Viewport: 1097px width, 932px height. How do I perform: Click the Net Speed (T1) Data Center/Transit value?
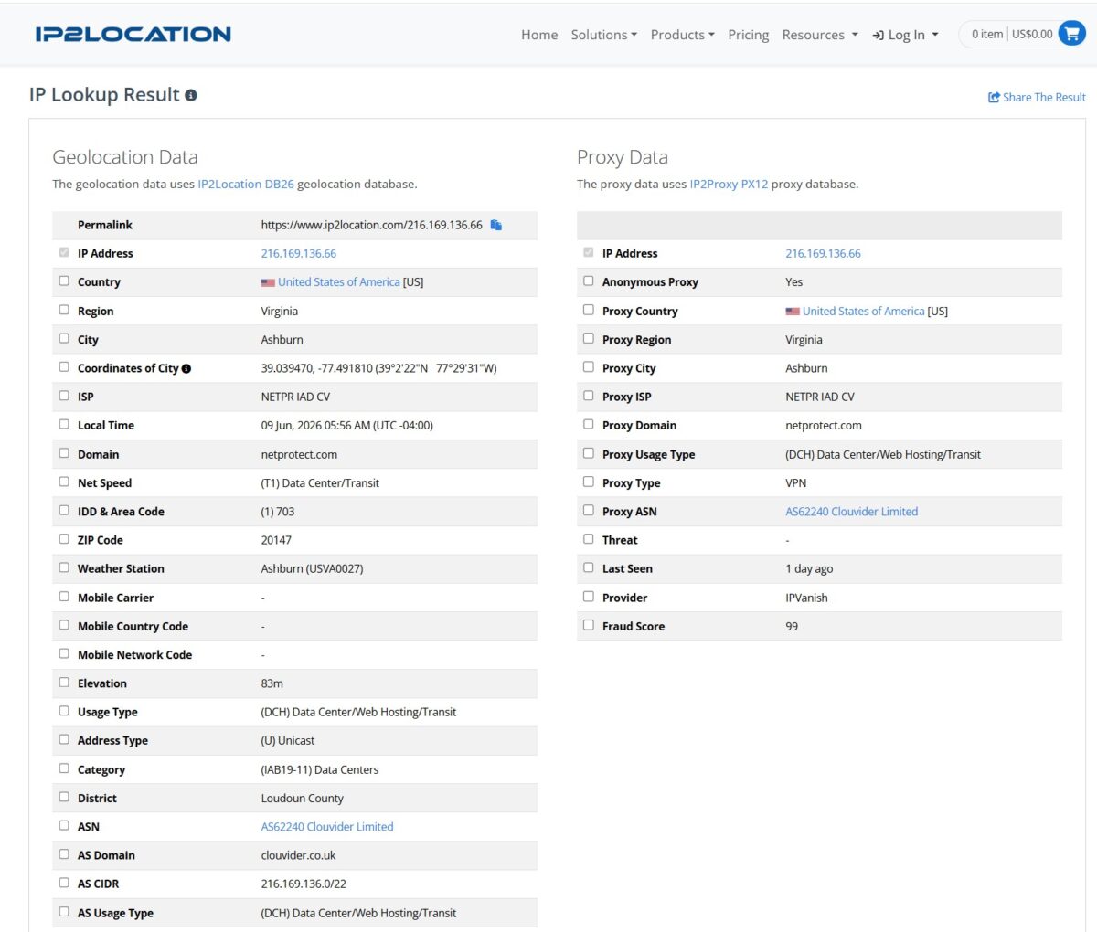click(x=320, y=482)
